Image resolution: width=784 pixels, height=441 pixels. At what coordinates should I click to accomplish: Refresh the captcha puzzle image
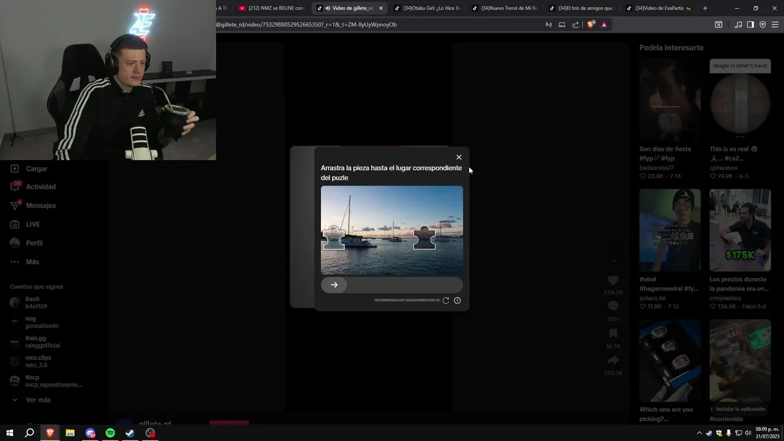(x=446, y=301)
